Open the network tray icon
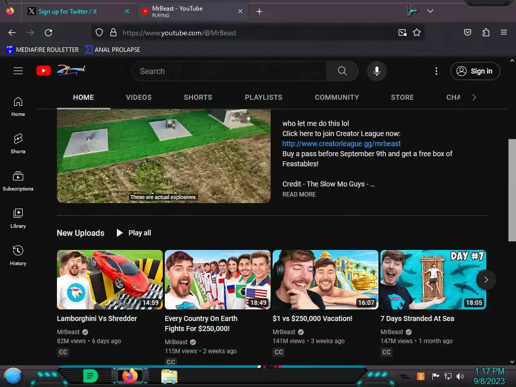 pyautogui.click(x=447, y=376)
